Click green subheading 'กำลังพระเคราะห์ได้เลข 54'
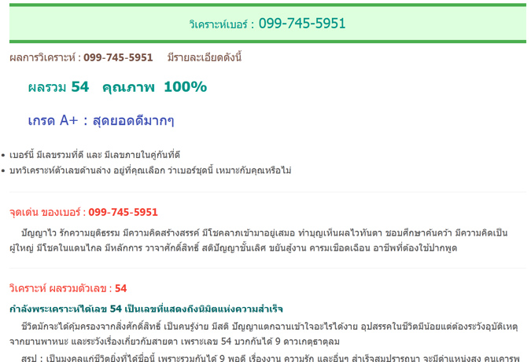 (x=146, y=309)
